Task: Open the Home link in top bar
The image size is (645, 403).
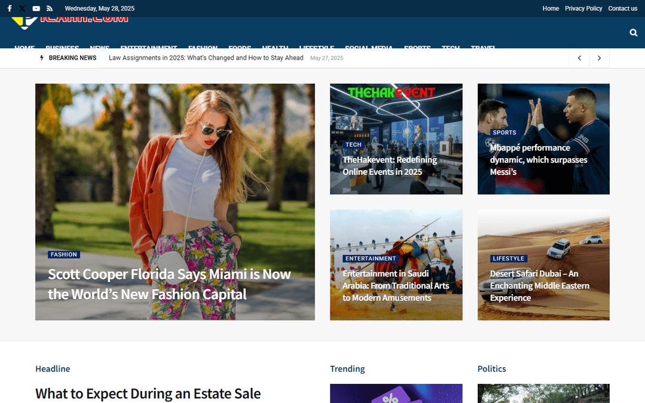Action: click(551, 8)
